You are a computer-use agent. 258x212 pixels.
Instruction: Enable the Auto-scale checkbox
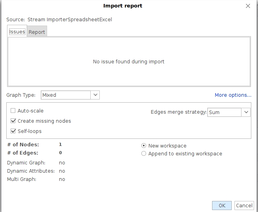click(x=13, y=111)
